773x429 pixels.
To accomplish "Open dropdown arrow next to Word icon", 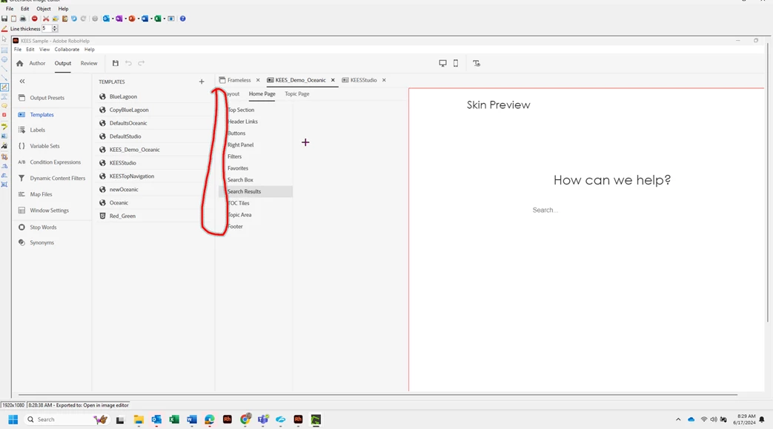I will tap(151, 19).
